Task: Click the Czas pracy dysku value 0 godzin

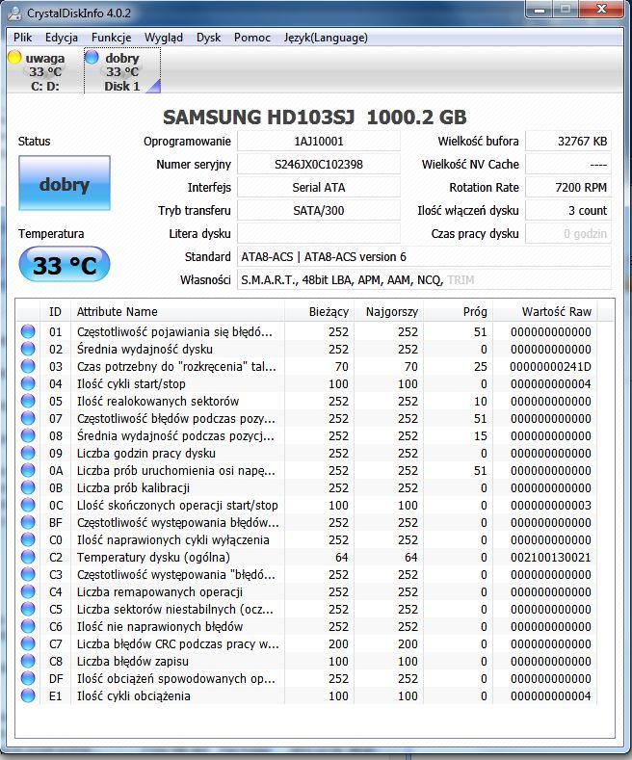Action: [x=568, y=234]
